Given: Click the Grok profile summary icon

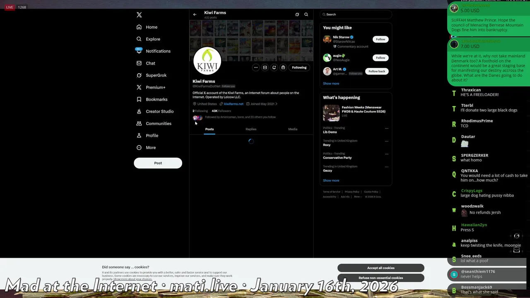Looking at the screenshot, I should point(297,14).
